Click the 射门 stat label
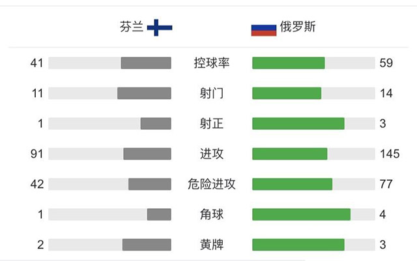 pyautogui.click(x=212, y=93)
